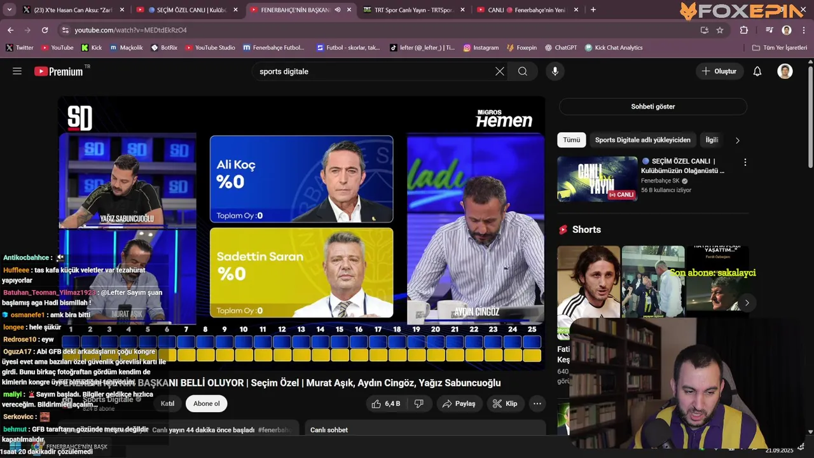Click the Katıl join button
Image resolution: width=814 pixels, height=458 pixels.
pyautogui.click(x=167, y=403)
